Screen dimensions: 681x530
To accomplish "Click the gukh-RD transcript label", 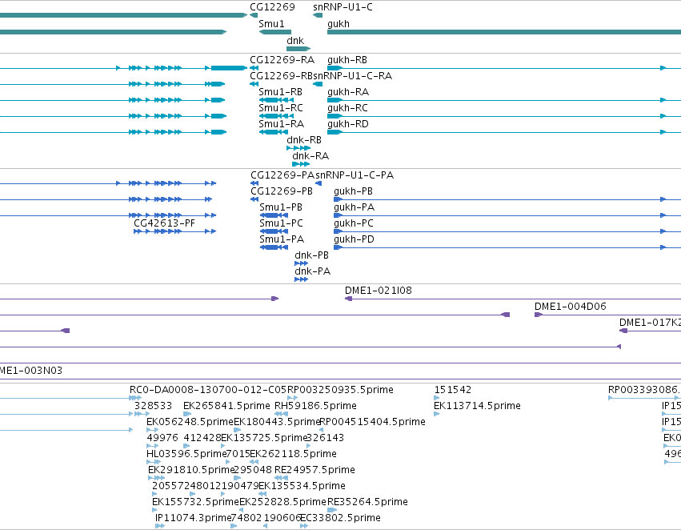I will click(348, 124).
